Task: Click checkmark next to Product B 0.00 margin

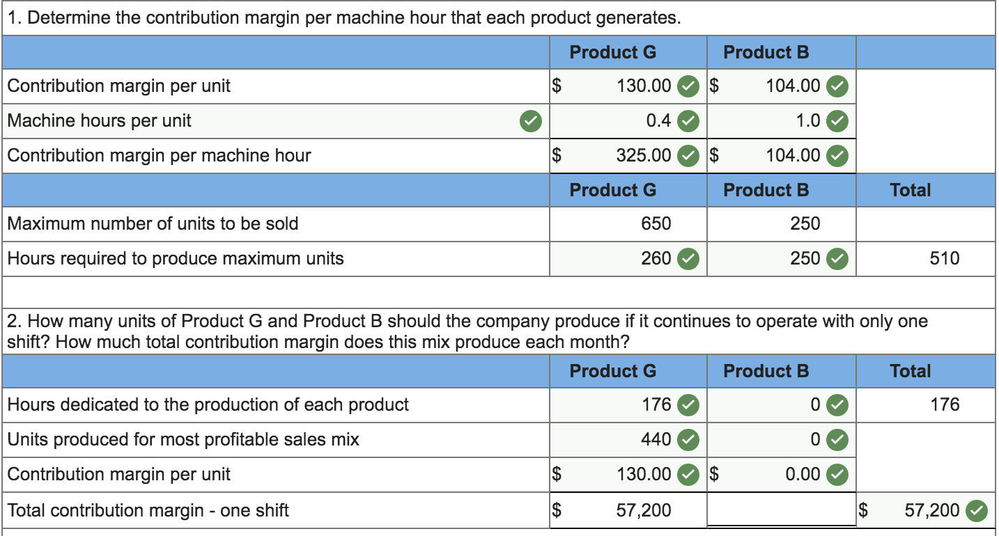Action: (837, 474)
